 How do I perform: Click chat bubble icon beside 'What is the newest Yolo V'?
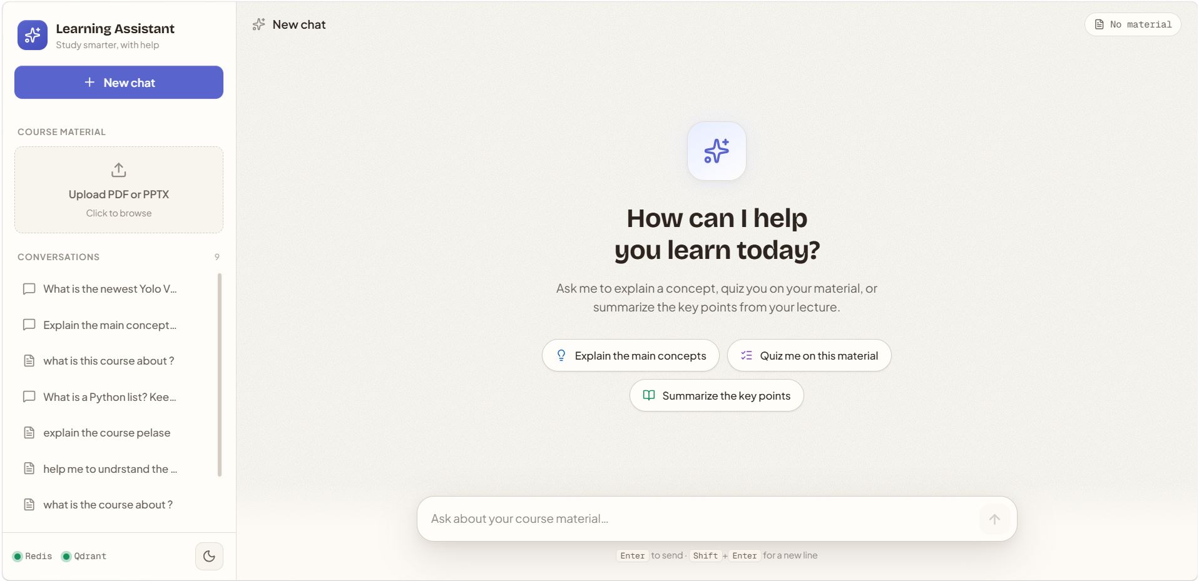click(29, 289)
